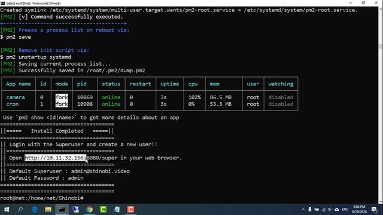
Task: Switch the ENG input language
Action: [345, 210]
